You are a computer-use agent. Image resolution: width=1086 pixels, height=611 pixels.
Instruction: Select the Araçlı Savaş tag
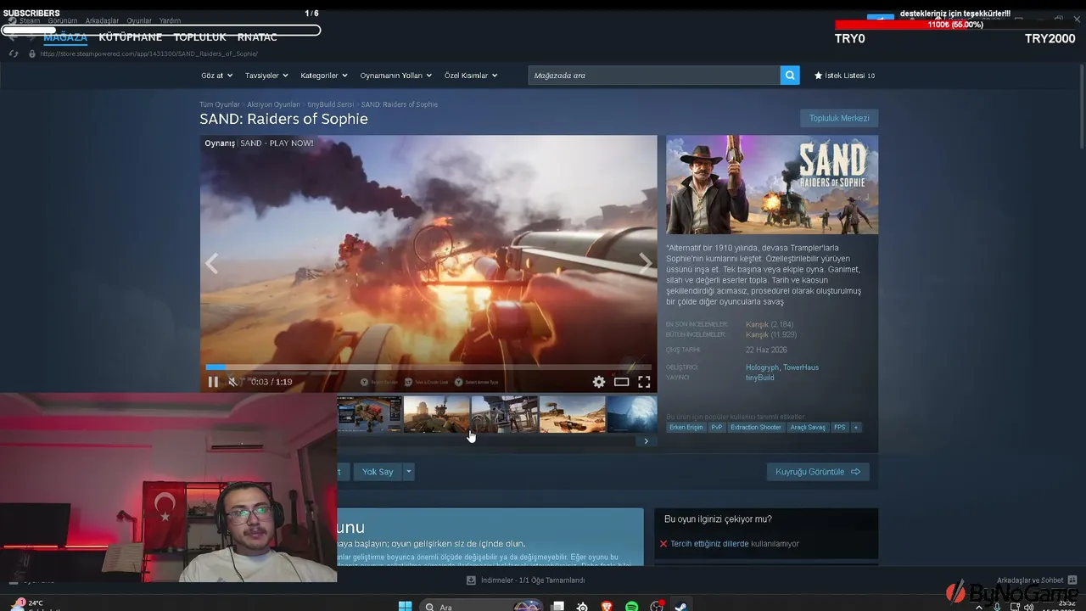coord(808,428)
